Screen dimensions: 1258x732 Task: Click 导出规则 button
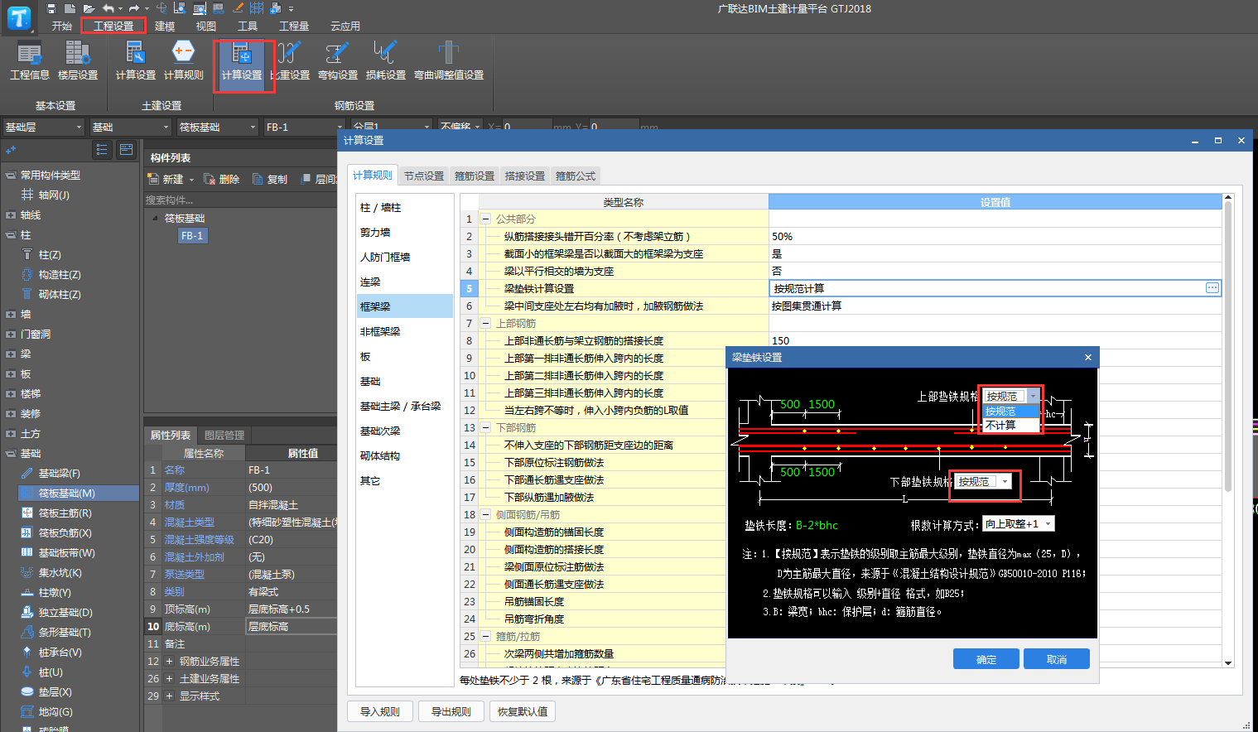451,711
